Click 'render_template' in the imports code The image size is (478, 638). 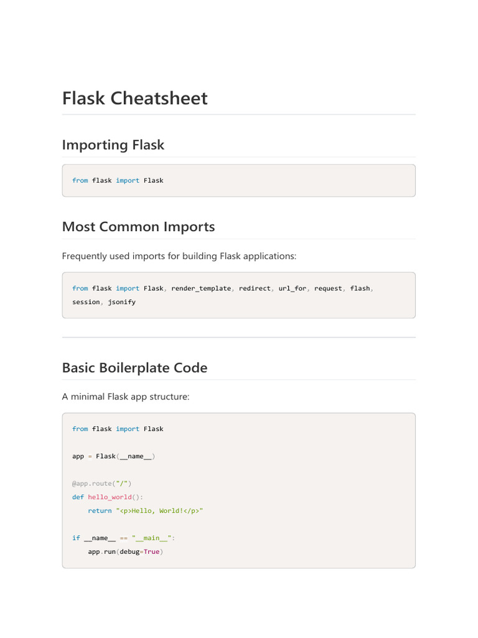[x=201, y=288]
